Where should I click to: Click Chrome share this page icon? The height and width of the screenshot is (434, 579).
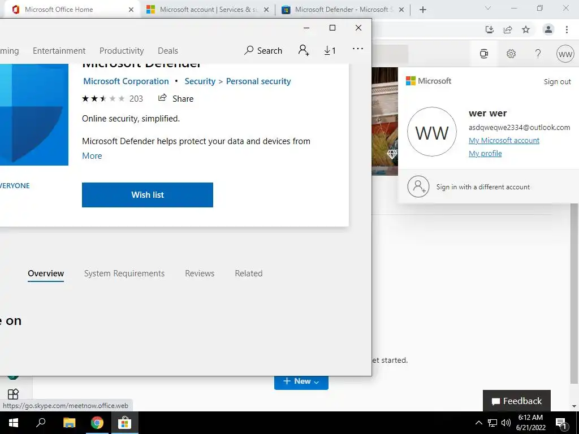(508, 29)
